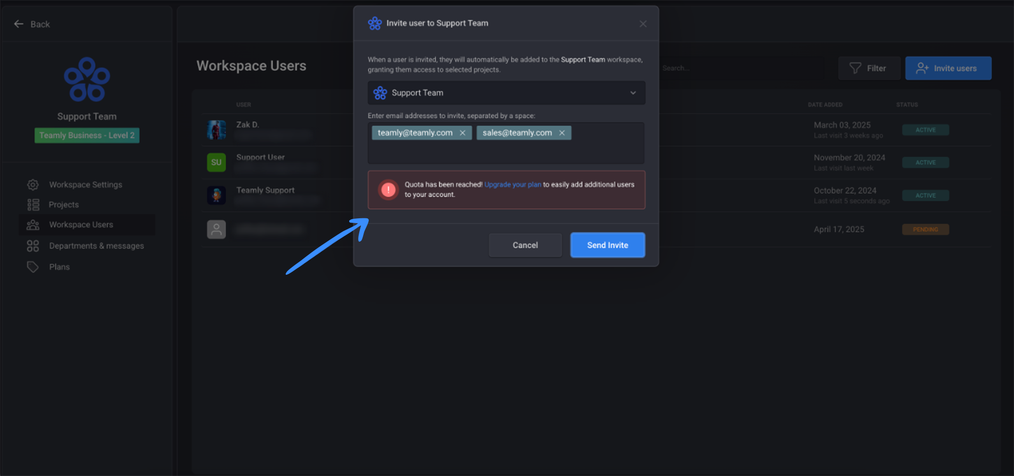Image resolution: width=1014 pixels, height=476 pixels.
Task: Click the ACTIVE status badge for Teamly Support
Action: 925,195
